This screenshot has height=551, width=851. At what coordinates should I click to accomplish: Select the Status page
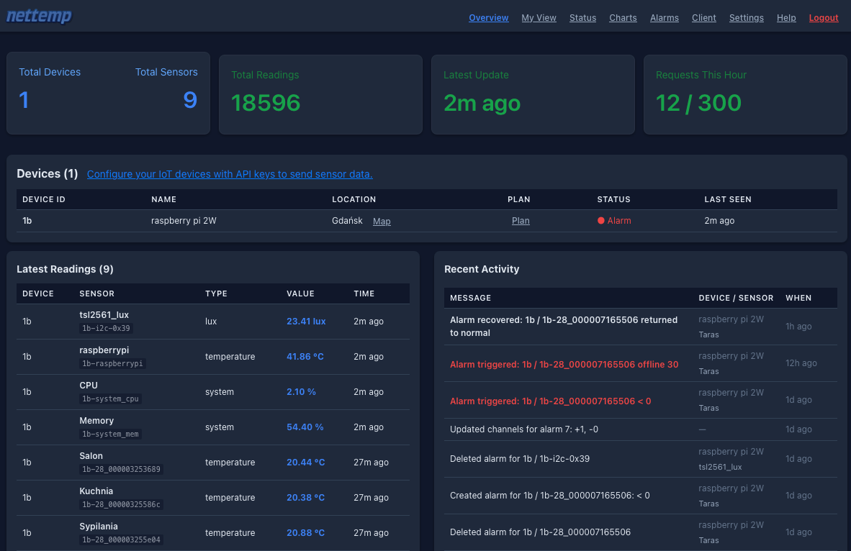[582, 17]
